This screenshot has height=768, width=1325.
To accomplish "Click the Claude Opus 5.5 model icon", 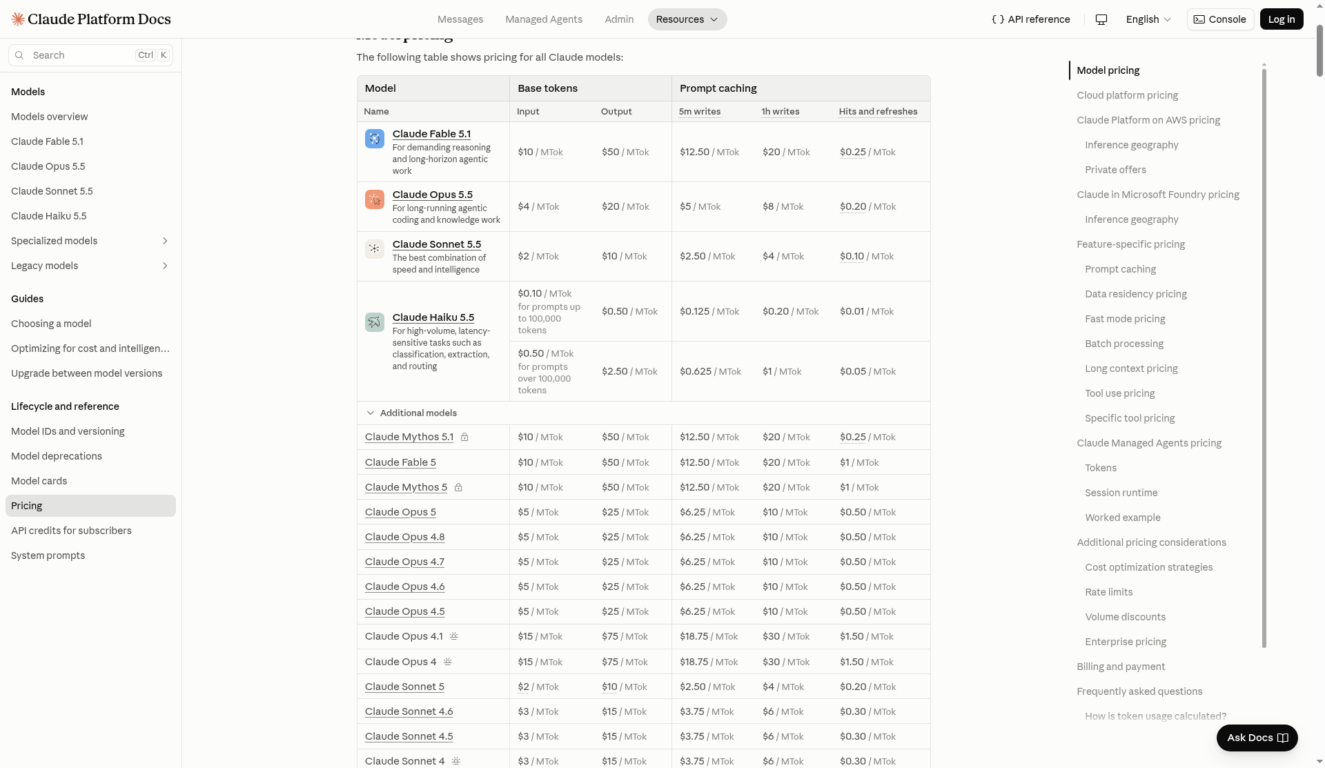I will coord(375,199).
